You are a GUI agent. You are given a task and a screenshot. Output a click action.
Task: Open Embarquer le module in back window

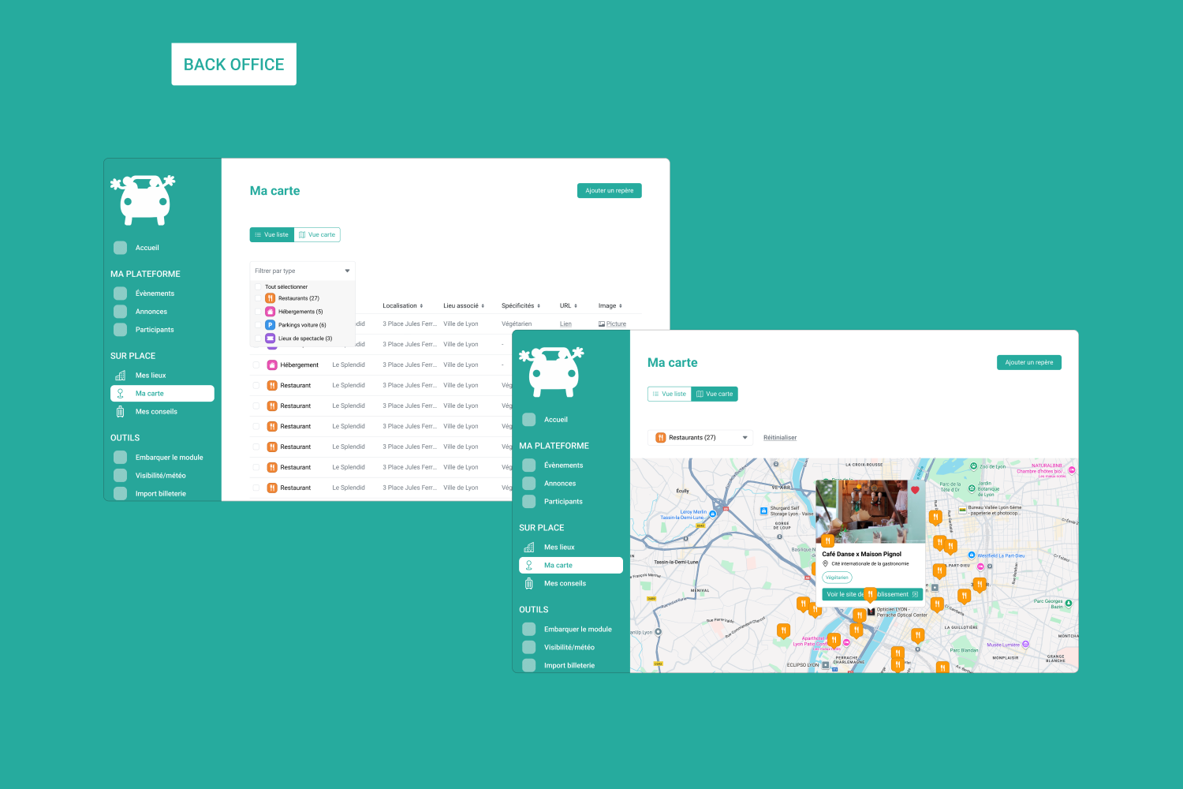(x=159, y=458)
